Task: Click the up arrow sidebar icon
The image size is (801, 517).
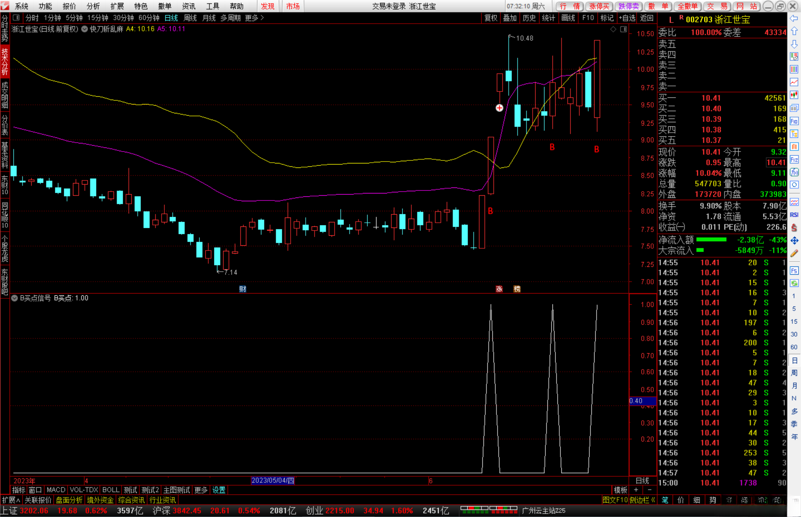Action: coord(794,31)
